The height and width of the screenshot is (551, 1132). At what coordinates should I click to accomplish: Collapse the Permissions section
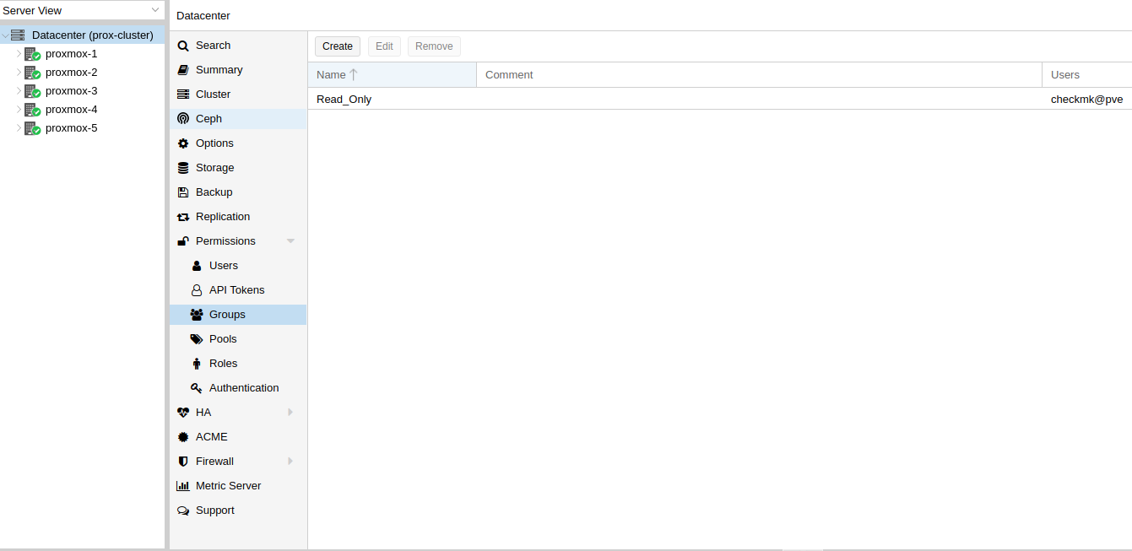coord(291,240)
